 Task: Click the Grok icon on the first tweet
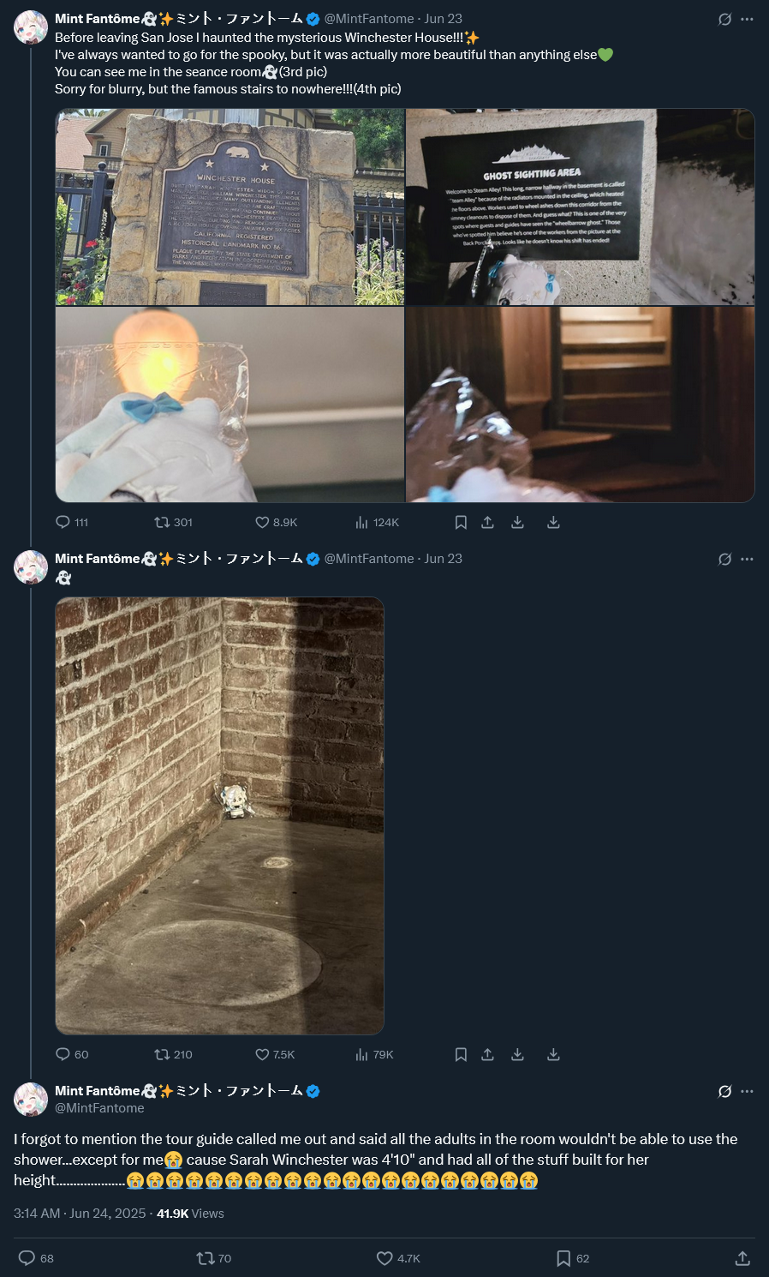click(x=724, y=19)
